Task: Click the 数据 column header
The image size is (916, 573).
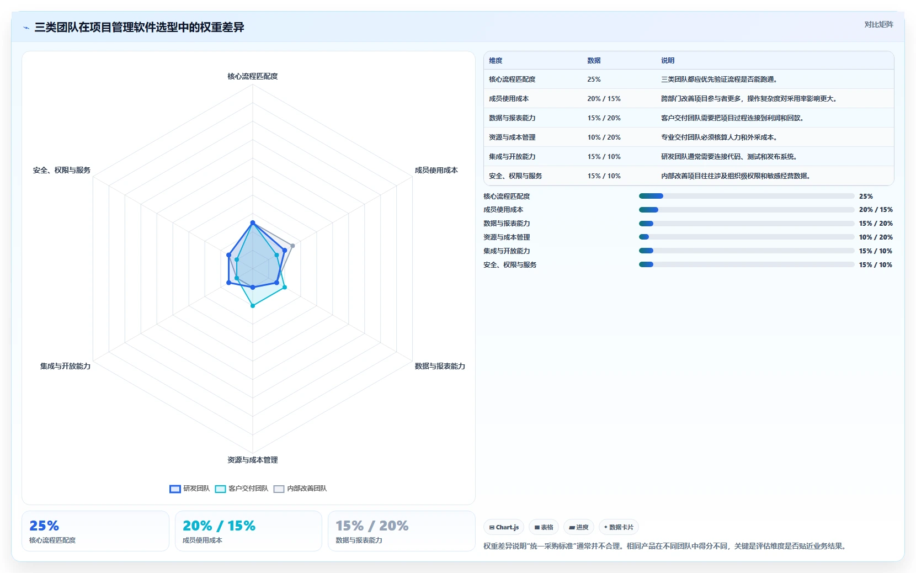Action: pyautogui.click(x=594, y=61)
